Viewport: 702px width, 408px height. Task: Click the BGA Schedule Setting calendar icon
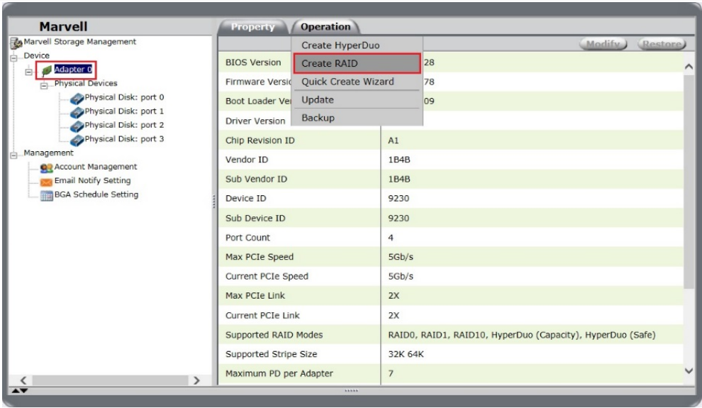(47, 196)
